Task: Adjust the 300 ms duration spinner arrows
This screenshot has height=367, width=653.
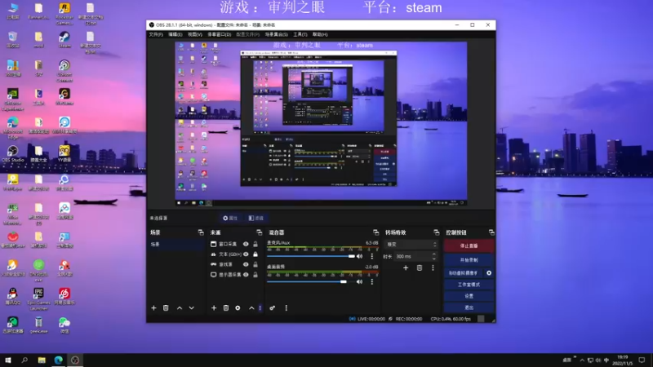Action: coord(434,256)
